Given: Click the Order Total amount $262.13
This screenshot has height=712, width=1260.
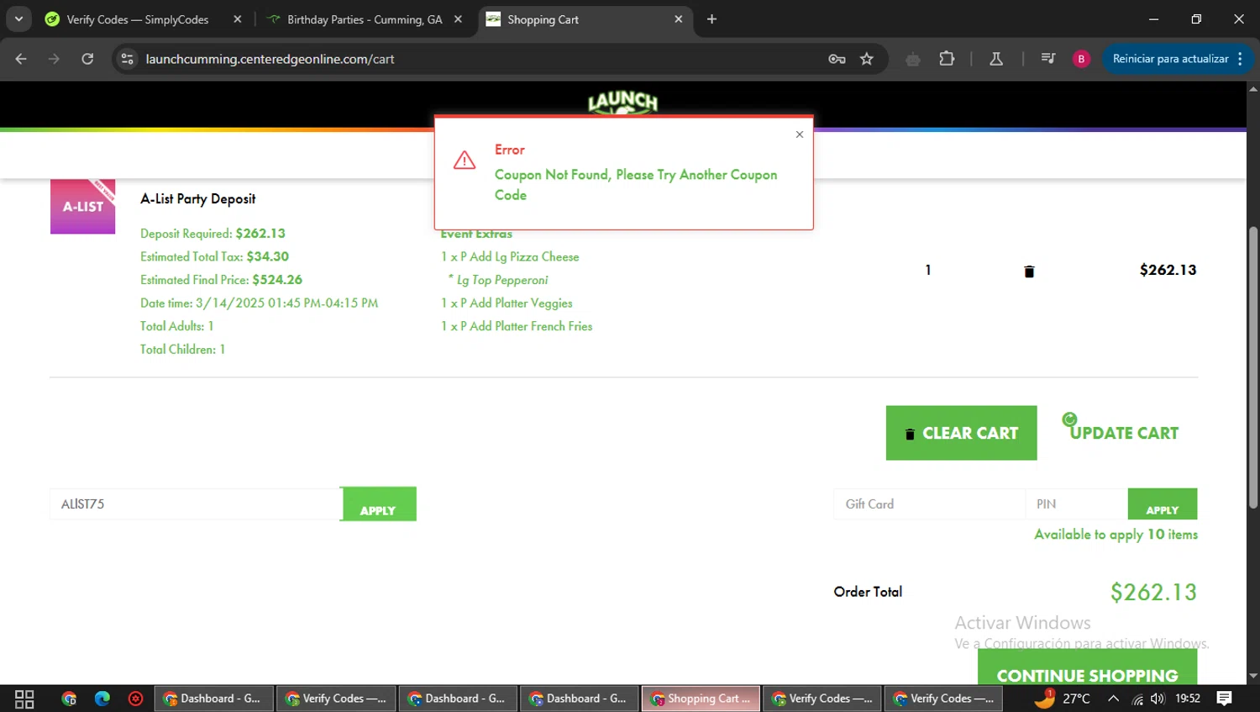Looking at the screenshot, I should point(1153,593).
